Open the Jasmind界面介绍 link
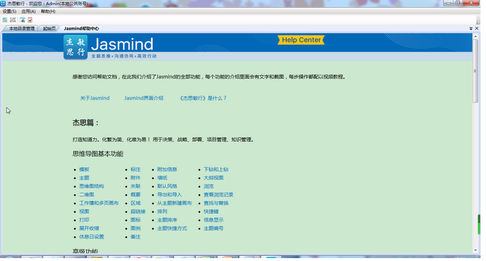 coord(144,98)
